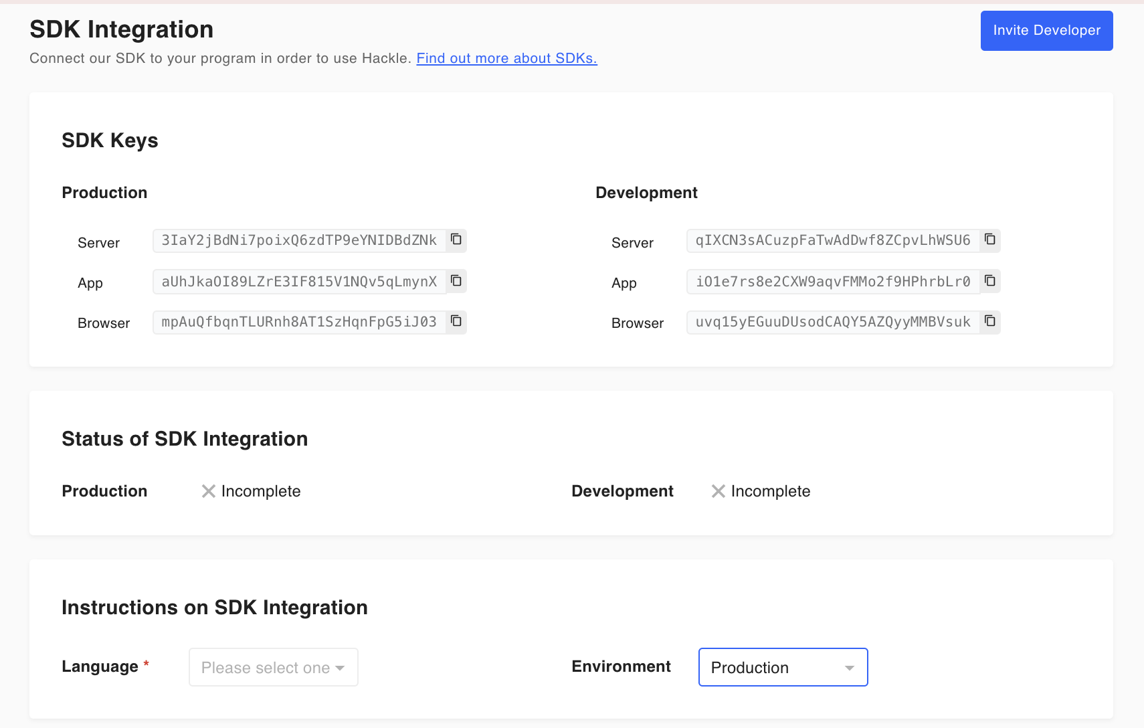The width and height of the screenshot is (1144, 728).
Task: Select the Development Browser key field
Action: tap(834, 322)
